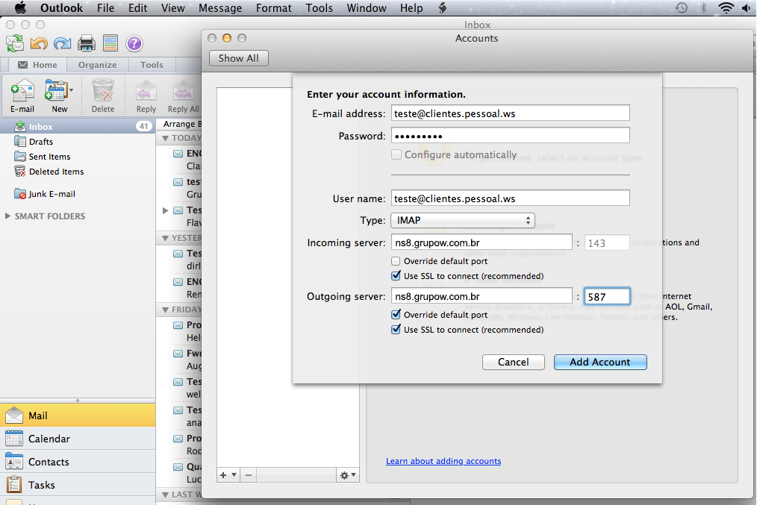Image resolution: width=757 pixels, height=505 pixels.
Task: Click the outgoing port 587 field
Action: [607, 296]
